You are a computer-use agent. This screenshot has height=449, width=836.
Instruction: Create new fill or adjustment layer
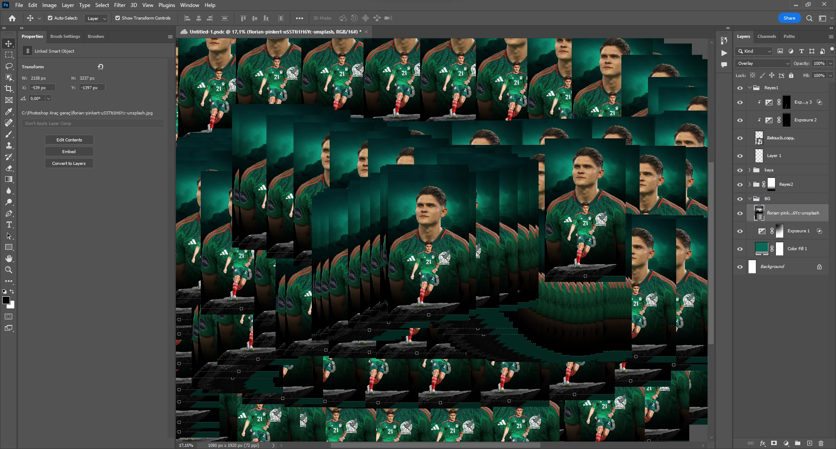(x=786, y=443)
